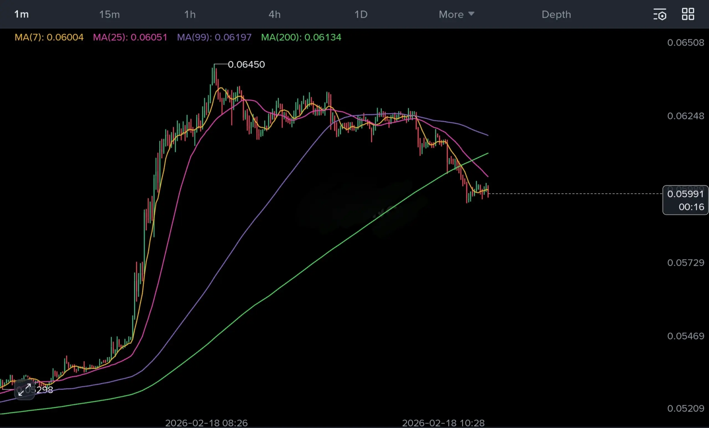Click the MA(99) indicator label
This screenshot has height=428, width=709.
click(x=214, y=37)
